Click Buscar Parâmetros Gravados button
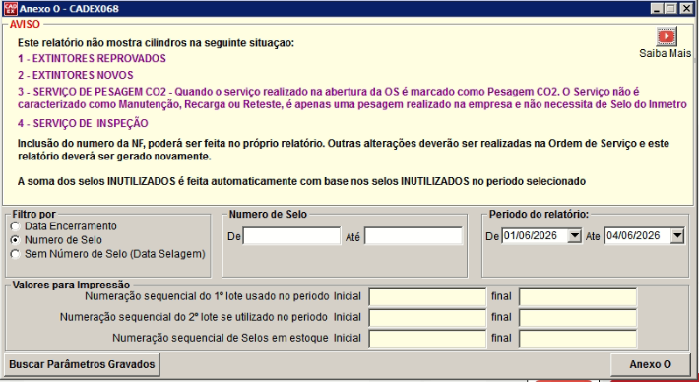The image size is (699, 382). click(x=82, y=364)
